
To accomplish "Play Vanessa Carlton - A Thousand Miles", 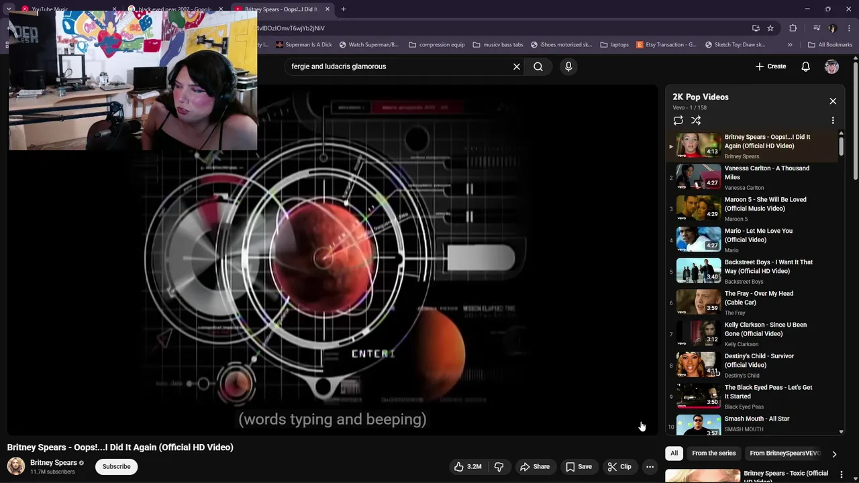I will (752, 178).
